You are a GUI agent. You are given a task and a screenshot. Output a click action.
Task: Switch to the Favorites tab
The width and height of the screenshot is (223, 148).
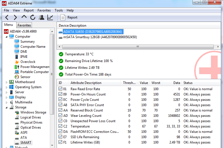(x=24, y=25)
